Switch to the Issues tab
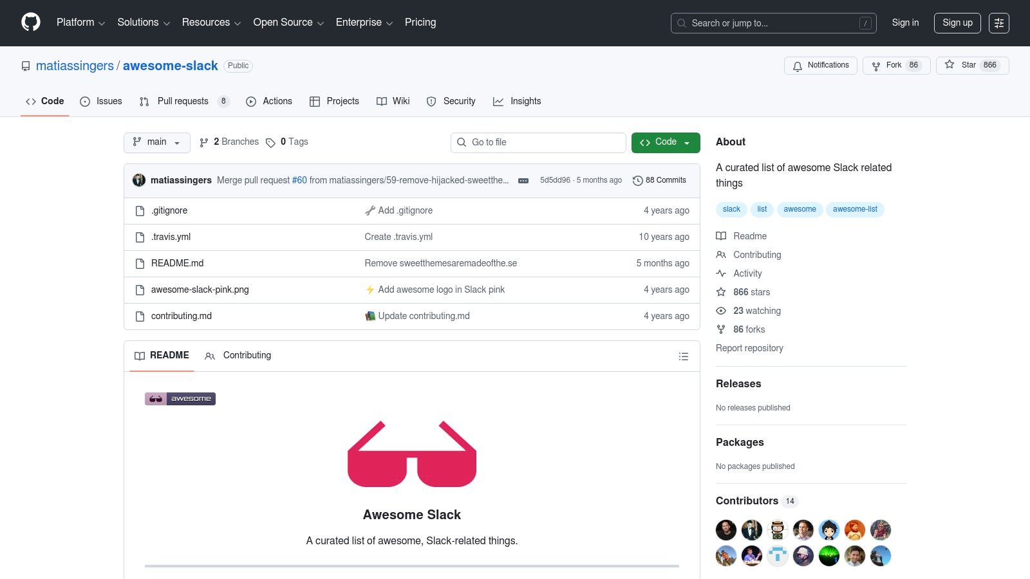The image size is (1030, 579). [101, 101]
